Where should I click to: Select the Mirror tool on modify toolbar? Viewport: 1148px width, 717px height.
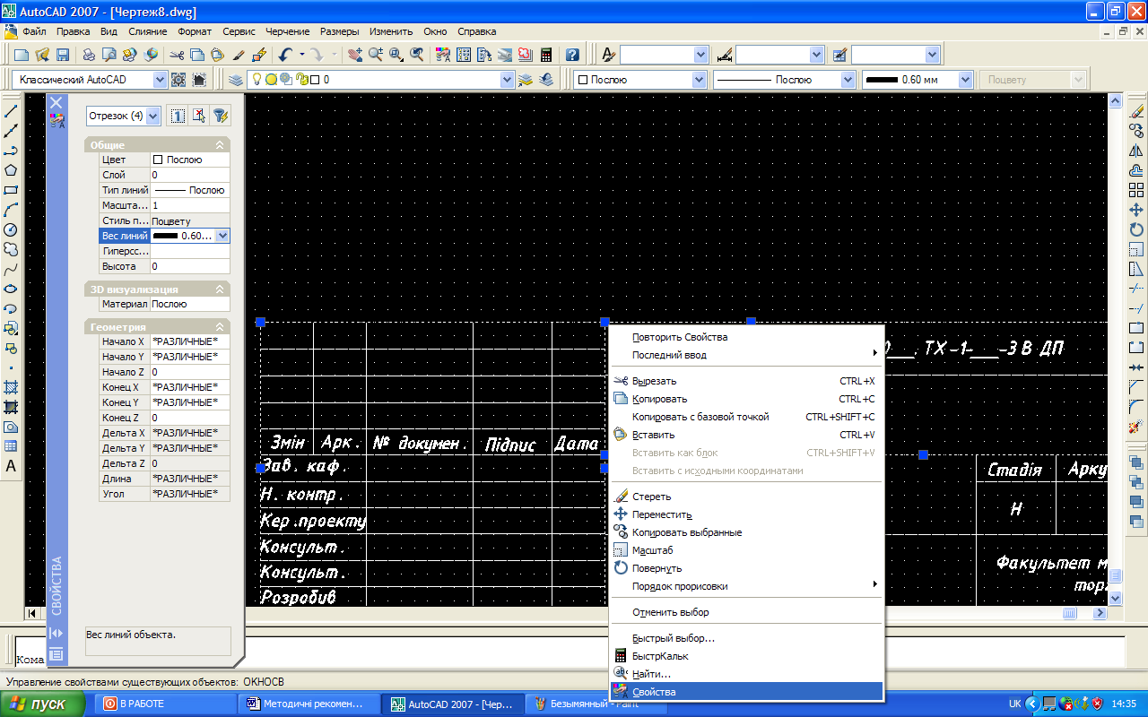(x=1136, y=151)
